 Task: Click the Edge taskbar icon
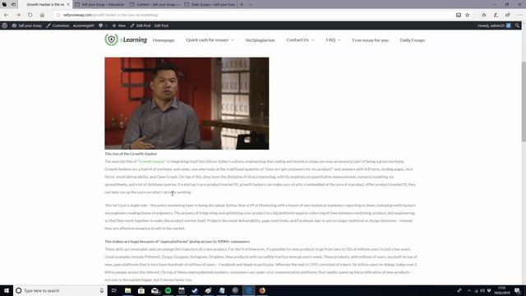coord(248,290)
